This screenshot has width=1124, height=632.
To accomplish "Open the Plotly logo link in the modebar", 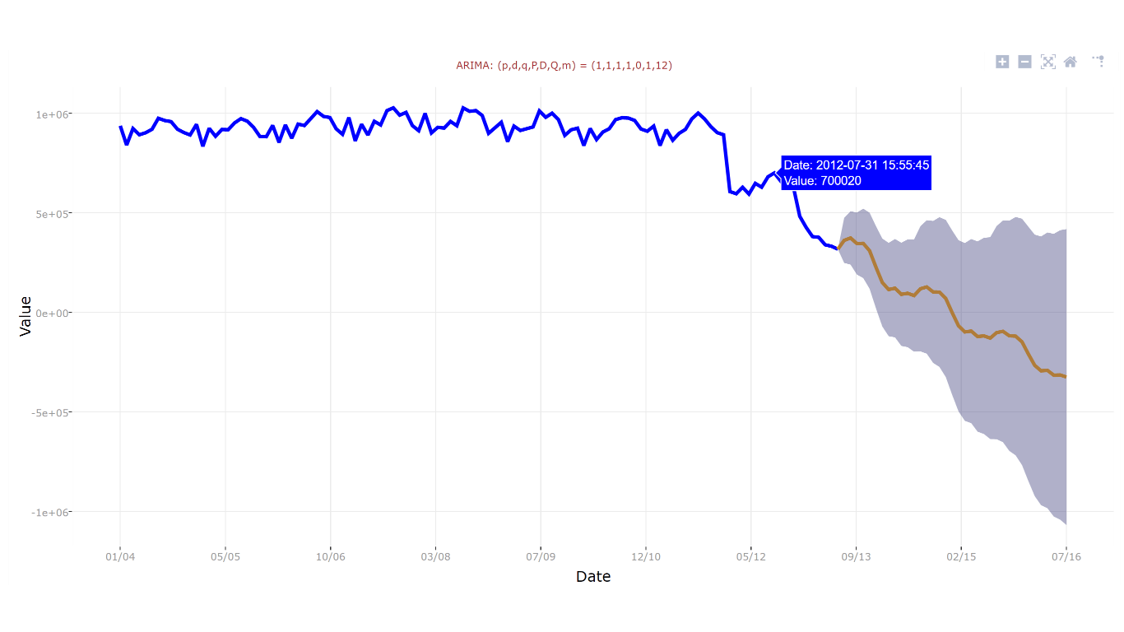I will (x=1098, y=61).
